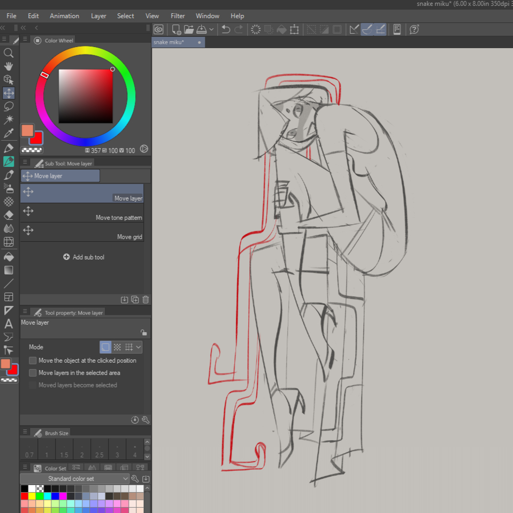Select the Zoom magnifier tool
Viewport: 513px width, 513px height.
[9, 53]
